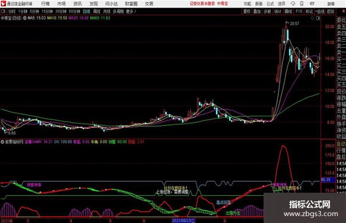Click the 多股 toolbar button
Screen dimensions: 346x223
coord(267,11)
